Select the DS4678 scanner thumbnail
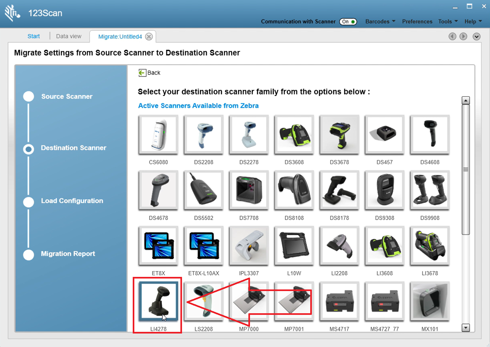The height and width of the screenshot is (347, 490). pos(158,190)
